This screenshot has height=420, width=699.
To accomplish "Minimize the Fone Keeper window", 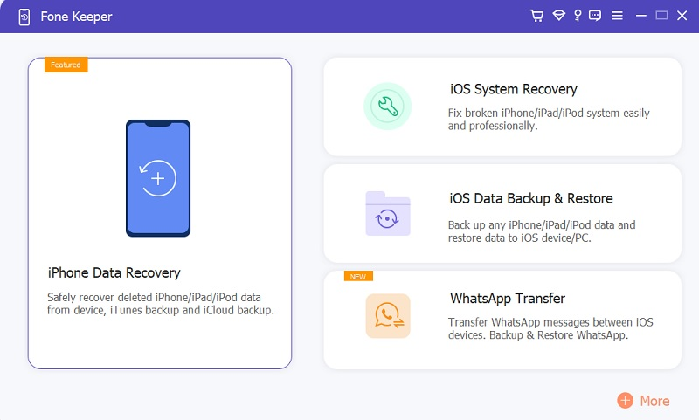I will point(640,16).
